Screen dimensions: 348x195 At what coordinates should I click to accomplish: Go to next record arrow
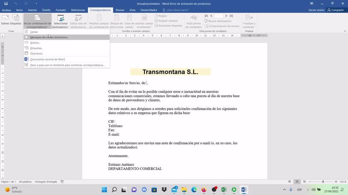coord(226,16)
